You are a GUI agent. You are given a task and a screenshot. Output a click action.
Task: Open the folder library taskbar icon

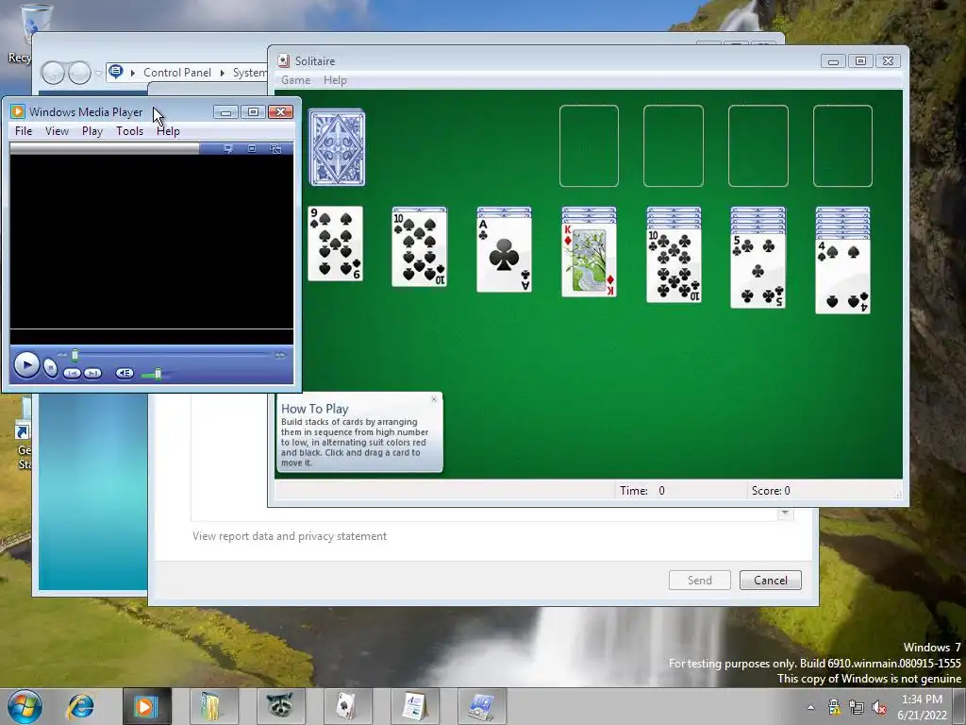(213, 706)
